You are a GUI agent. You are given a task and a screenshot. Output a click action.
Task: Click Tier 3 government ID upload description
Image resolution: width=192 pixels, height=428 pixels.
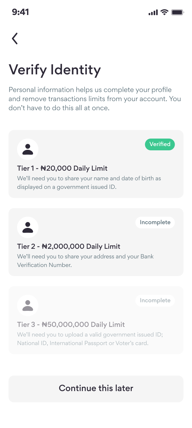90,339
